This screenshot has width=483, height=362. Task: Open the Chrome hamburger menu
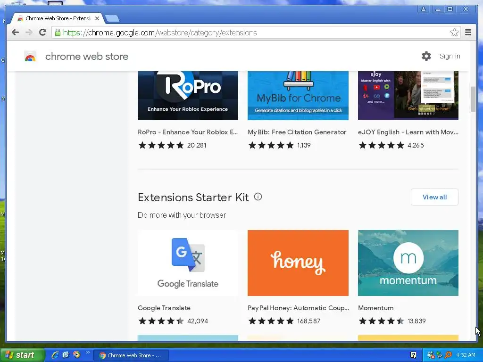468,33
